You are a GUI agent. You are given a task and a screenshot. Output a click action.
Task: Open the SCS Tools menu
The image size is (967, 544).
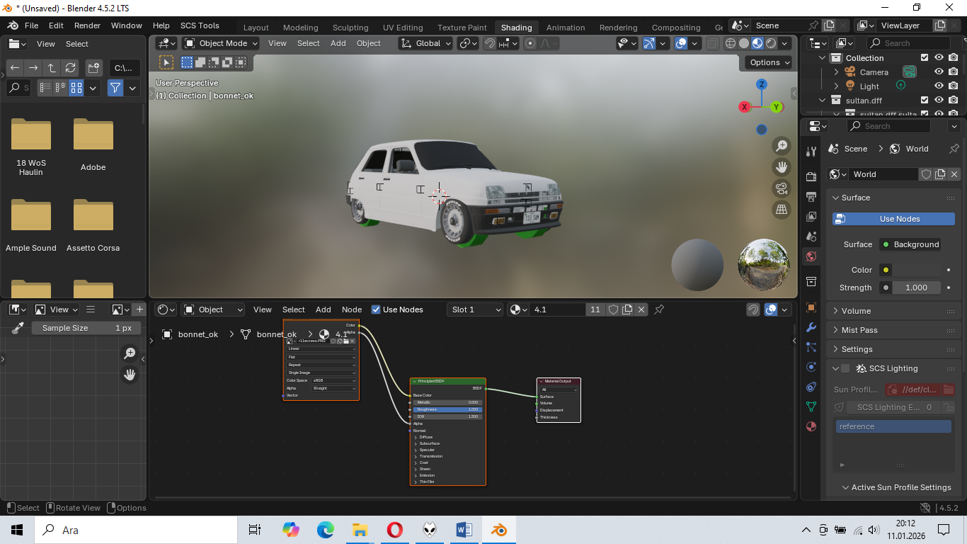[200, 25]
